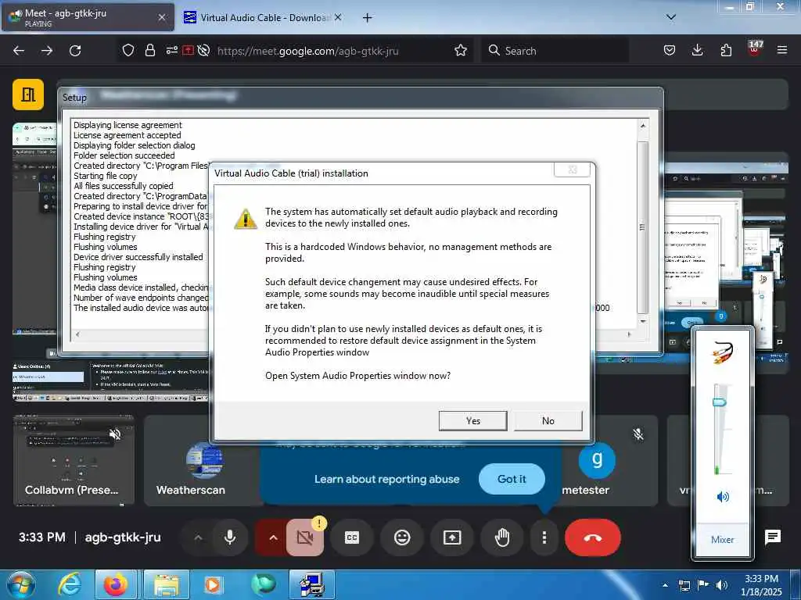Screen dimensions: 801x600
Task: Leave call with red hang-up button
Action: click(x=593, y=537)
